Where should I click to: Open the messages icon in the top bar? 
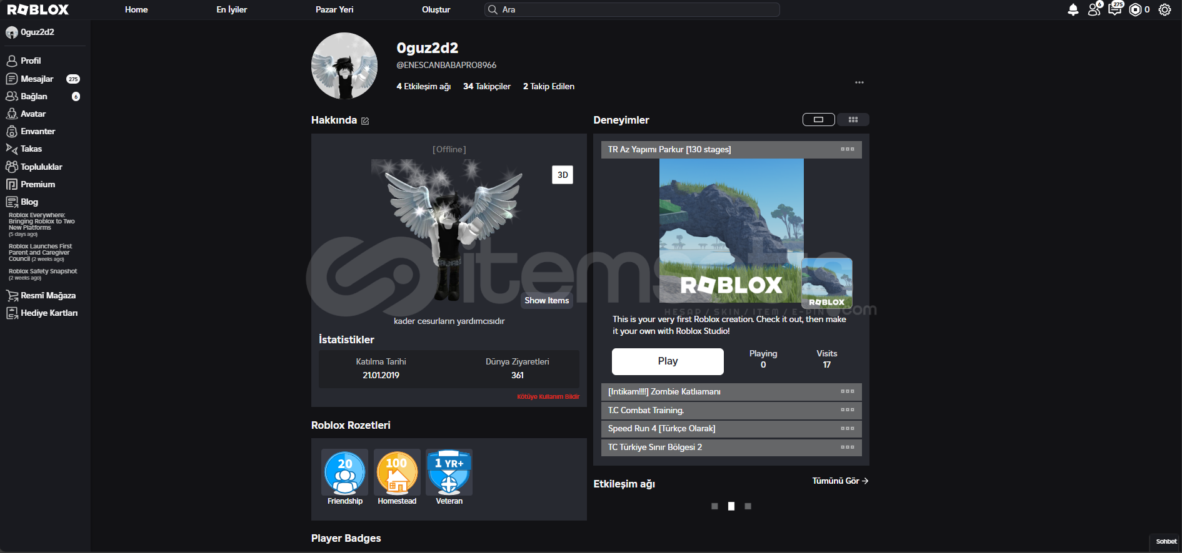(x=1114, y=9)
